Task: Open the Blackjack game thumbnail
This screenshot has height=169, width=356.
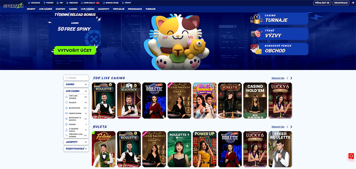Action: (129, 100)
